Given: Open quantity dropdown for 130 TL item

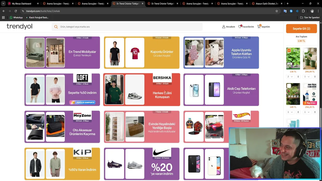Looking at the screenshot, I should click(x=290, y=77).
